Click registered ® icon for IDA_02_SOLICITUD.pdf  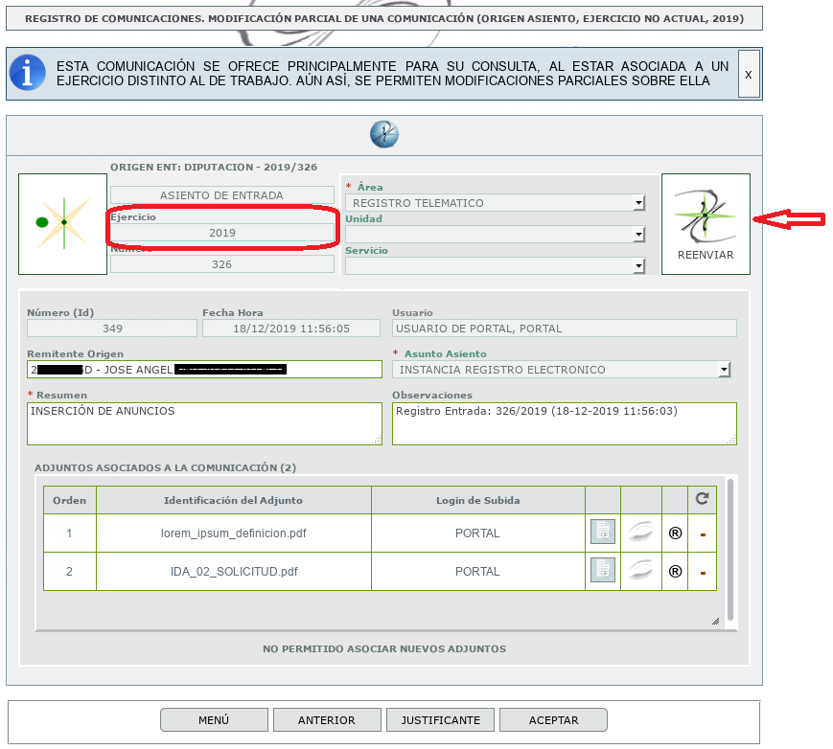click(x=675, y=571)
